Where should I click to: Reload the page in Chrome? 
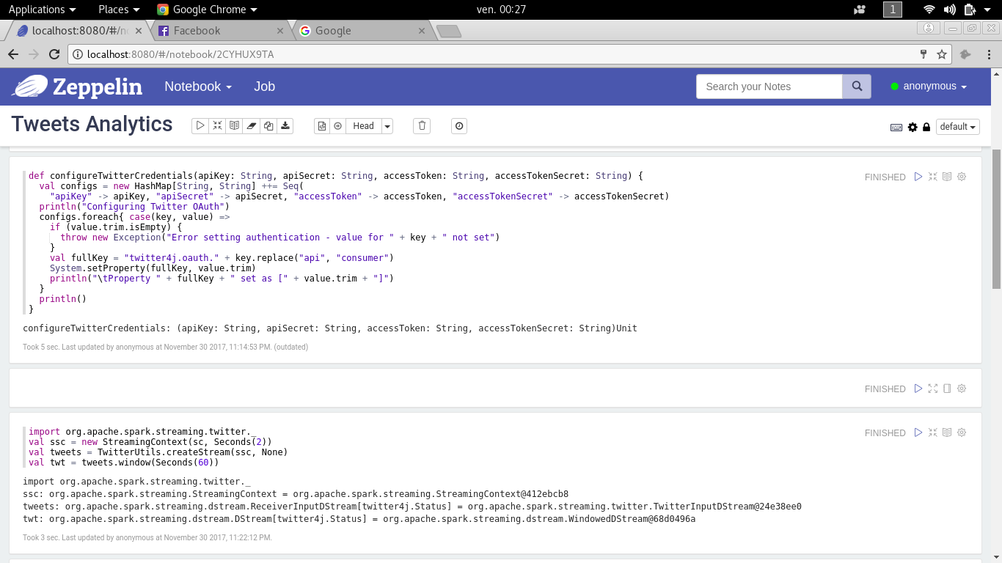[x=54, y=54]
